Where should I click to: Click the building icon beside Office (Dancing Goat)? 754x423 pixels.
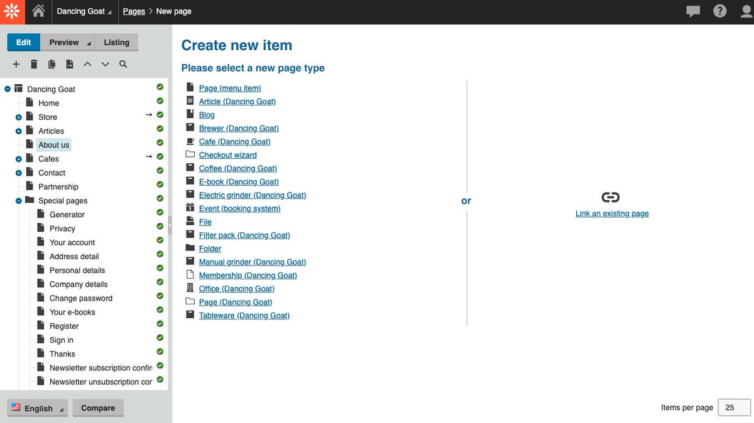pyautogui.click(x=190, y=288)
